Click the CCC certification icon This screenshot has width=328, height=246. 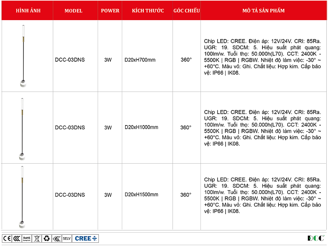pyautogui.click(x=17, y=238)
